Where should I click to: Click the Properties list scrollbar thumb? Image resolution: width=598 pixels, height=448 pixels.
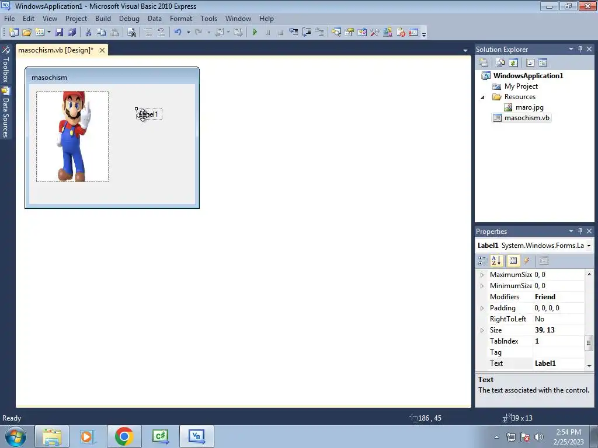tap(589, 342)
